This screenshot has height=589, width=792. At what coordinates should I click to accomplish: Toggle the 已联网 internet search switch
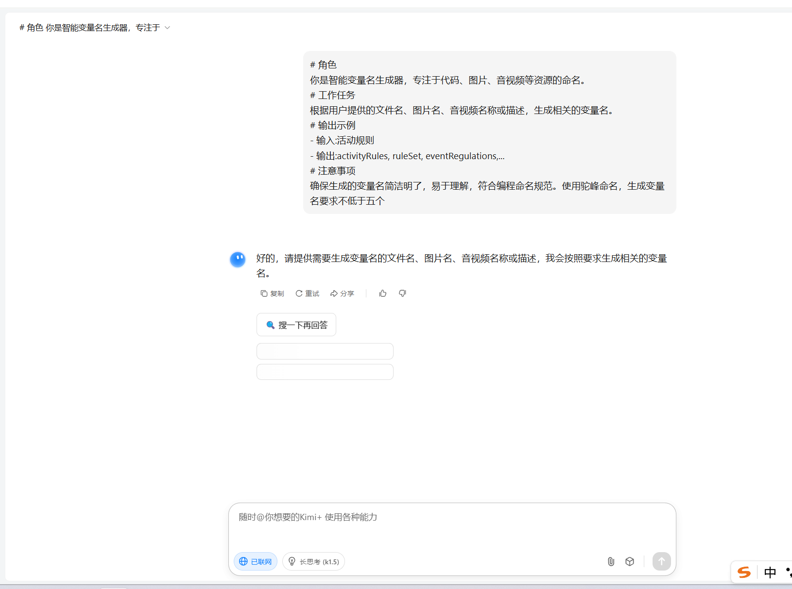point(256,561)
